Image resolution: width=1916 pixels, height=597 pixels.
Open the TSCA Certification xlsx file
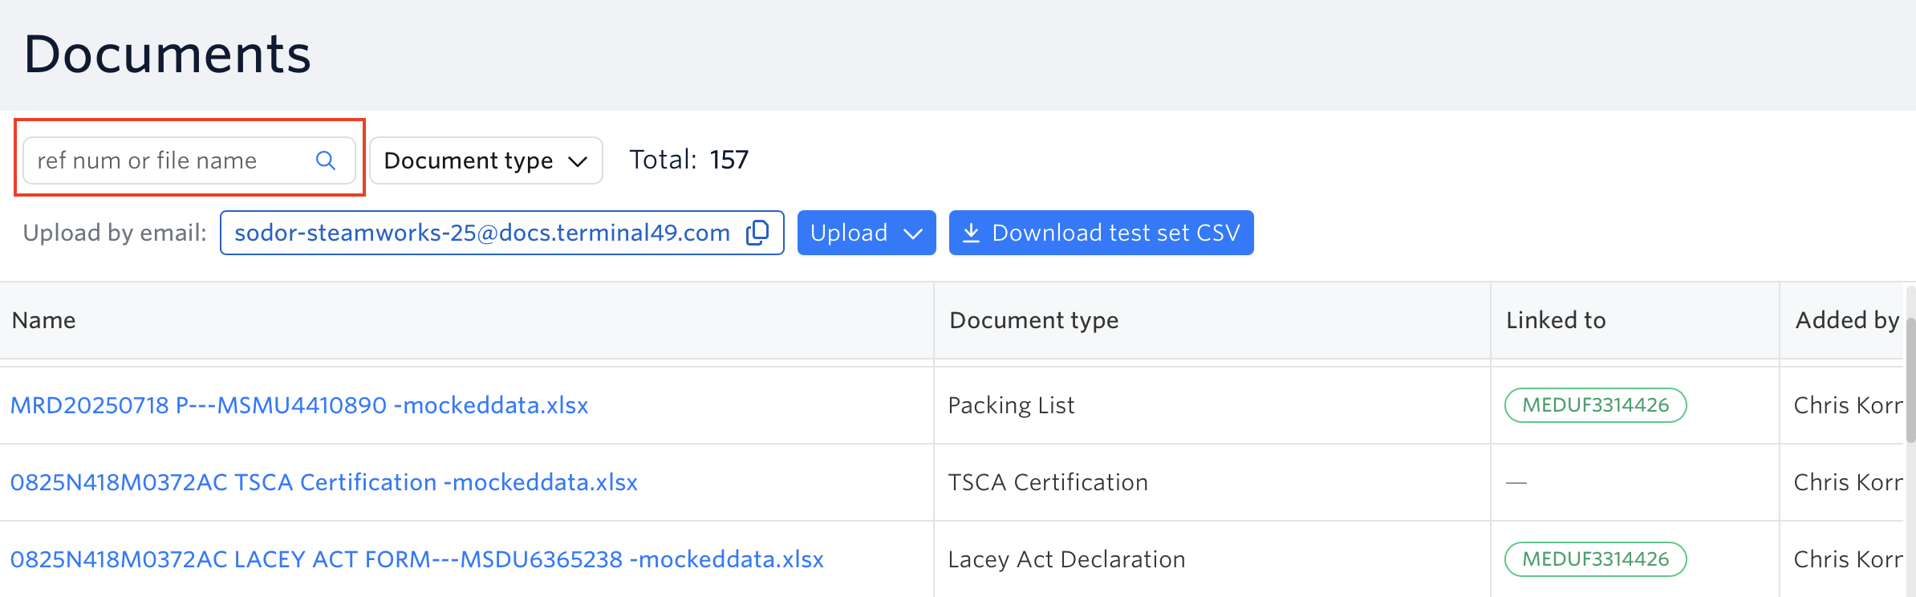(x=324, y=482)
